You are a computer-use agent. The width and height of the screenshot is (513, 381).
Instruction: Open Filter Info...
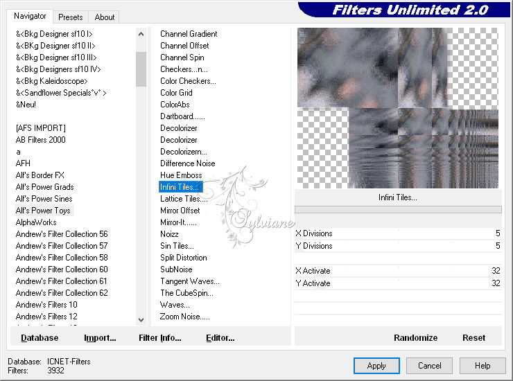pyautogui.click(x=160, y=338)
